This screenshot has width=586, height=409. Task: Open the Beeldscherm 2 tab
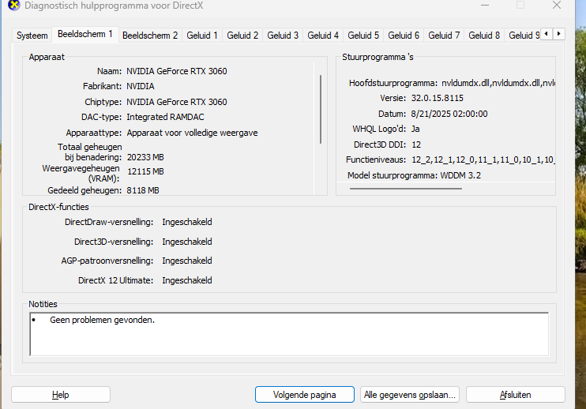point(150,36)
